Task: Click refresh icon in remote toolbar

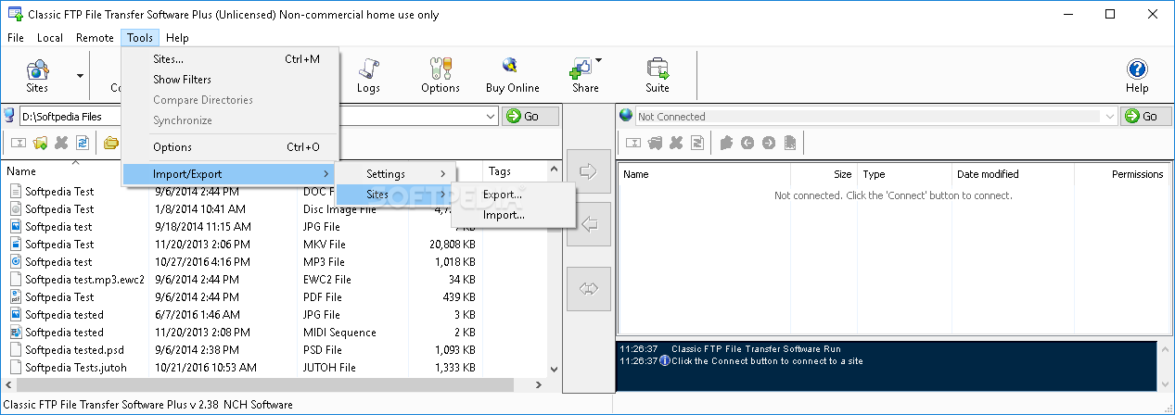Action: [x=697, y=143]
